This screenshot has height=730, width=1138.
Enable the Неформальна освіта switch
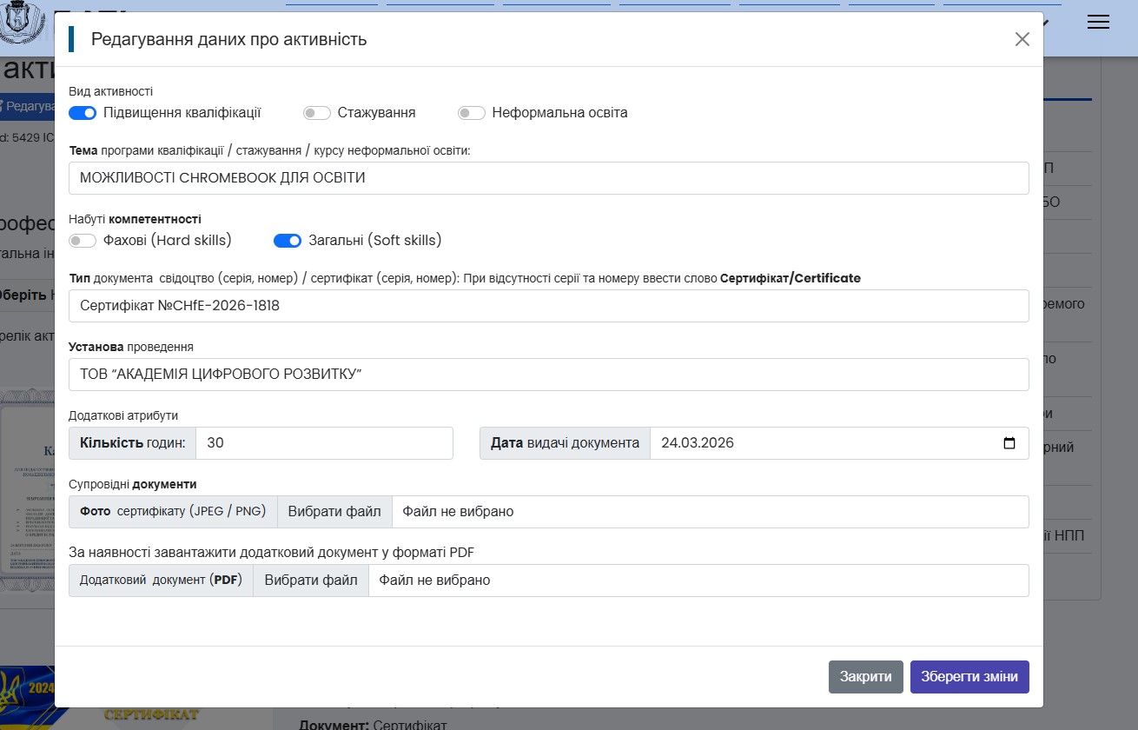click(x=472, y=113)
